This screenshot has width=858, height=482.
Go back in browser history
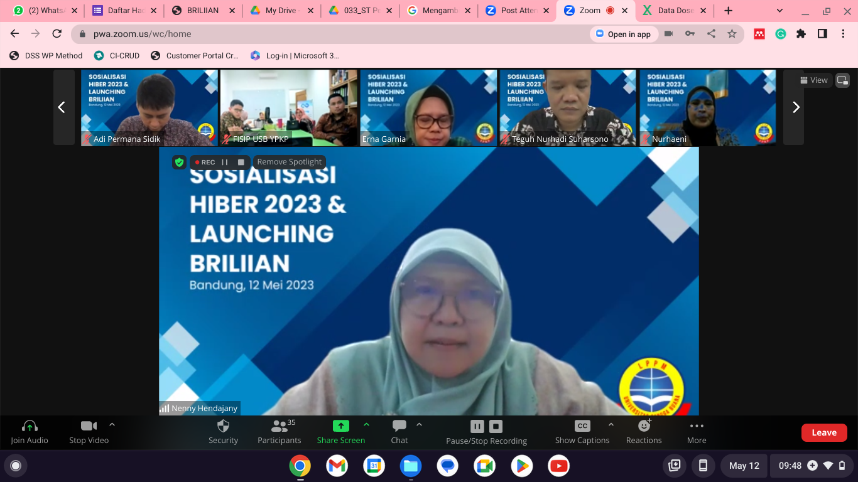(x=15, y=34)
